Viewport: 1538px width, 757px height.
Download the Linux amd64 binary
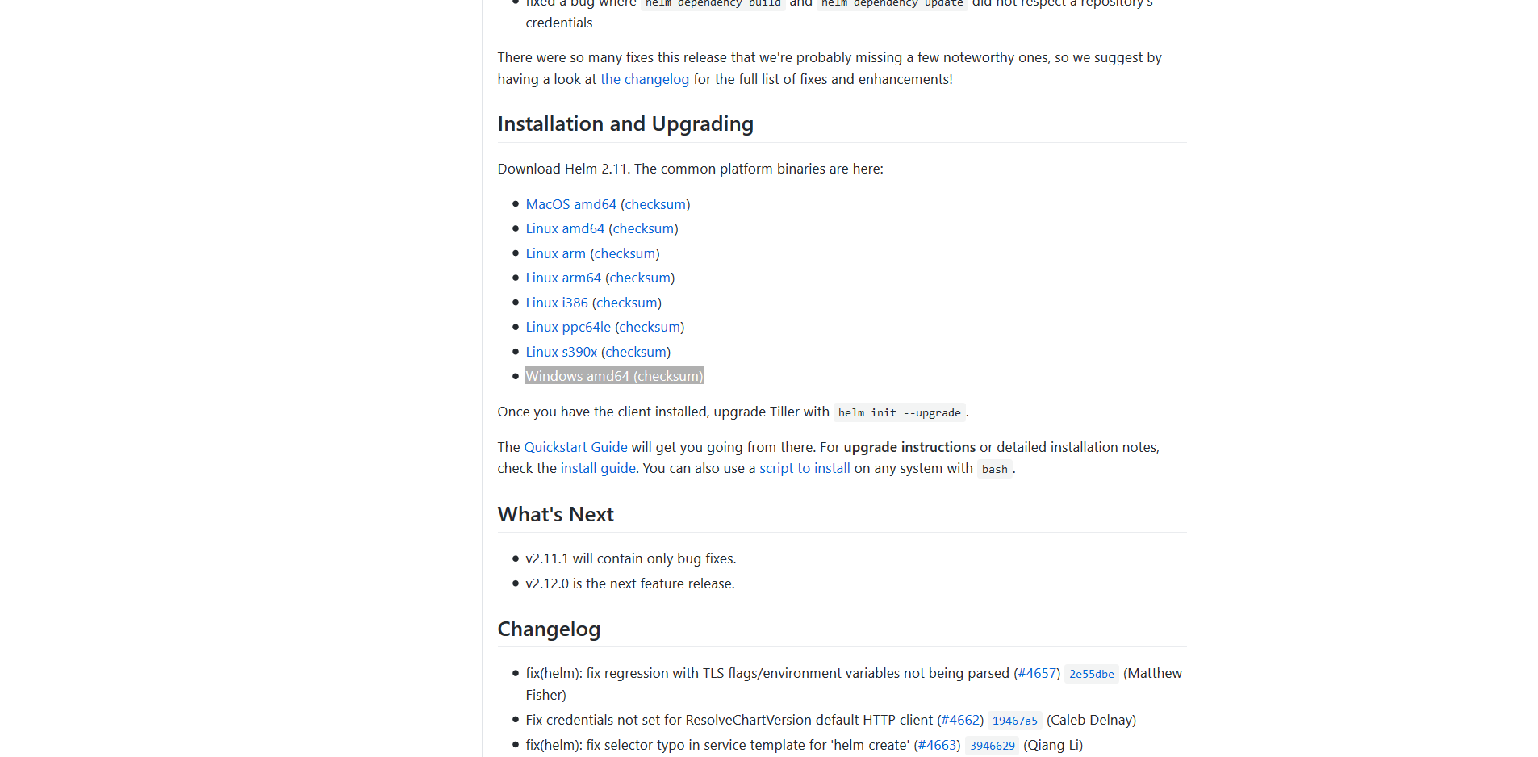(565, 228)
